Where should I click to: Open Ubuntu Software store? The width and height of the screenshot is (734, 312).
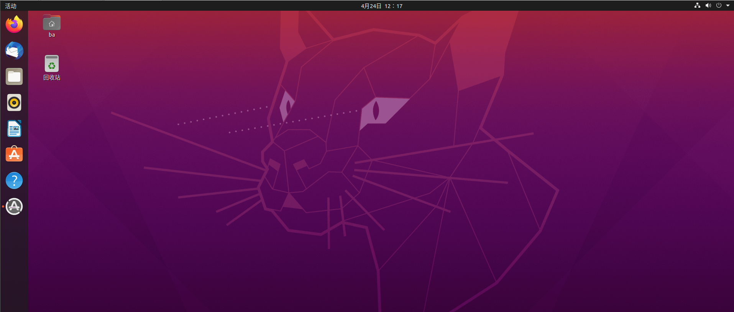click(x=14, y=154)
